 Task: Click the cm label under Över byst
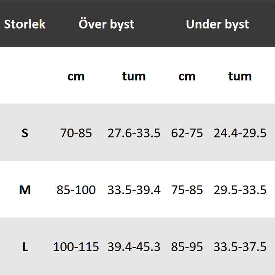coord(76,76)
